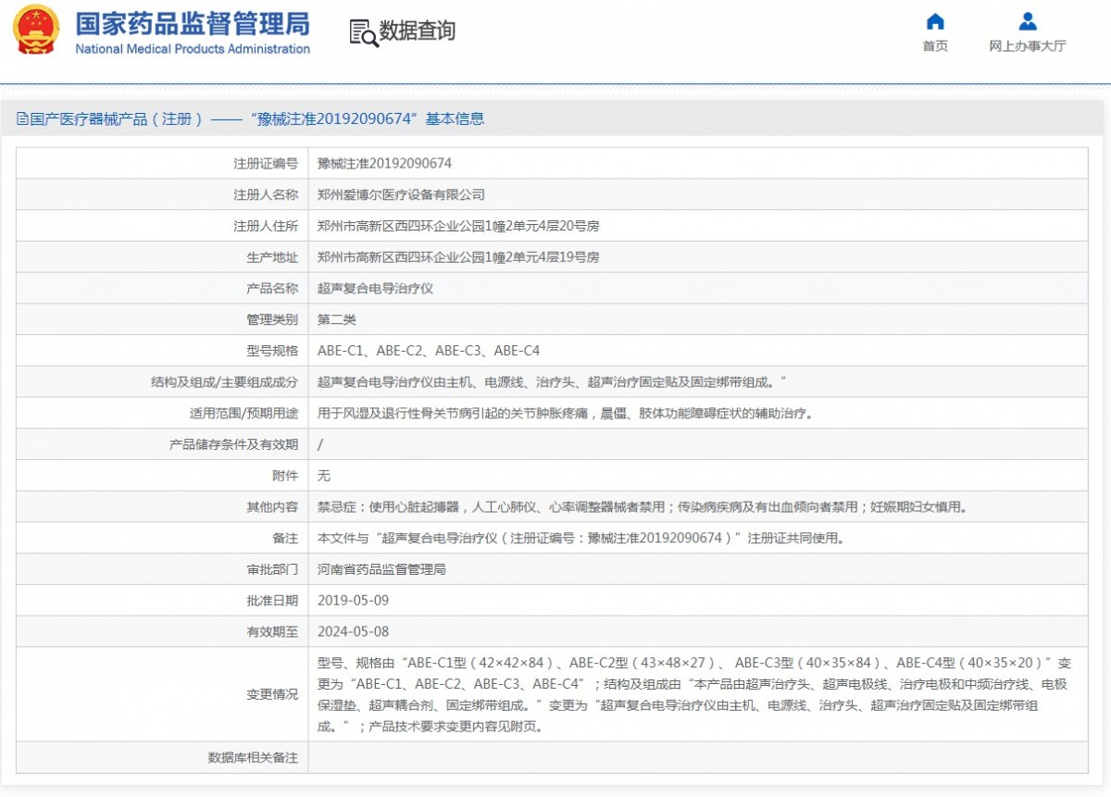The height and width of the screenshot is (797, 1111).
Task: Click the document icon before 国产医疗器械产品
Action: 23,118
